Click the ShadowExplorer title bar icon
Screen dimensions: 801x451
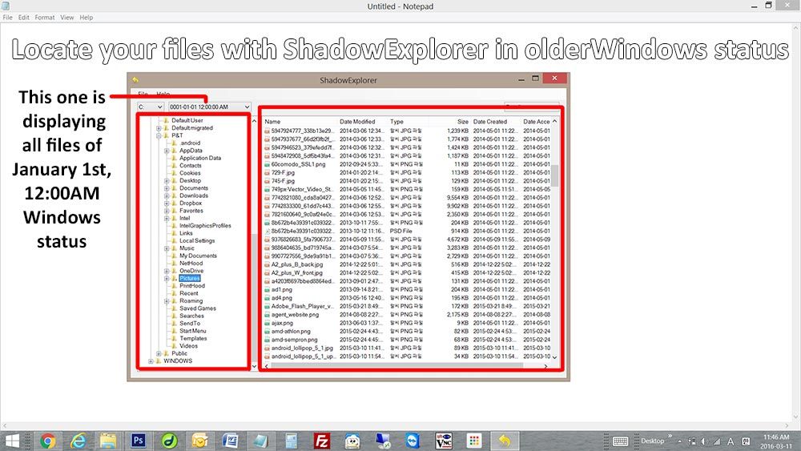point(135,79)
